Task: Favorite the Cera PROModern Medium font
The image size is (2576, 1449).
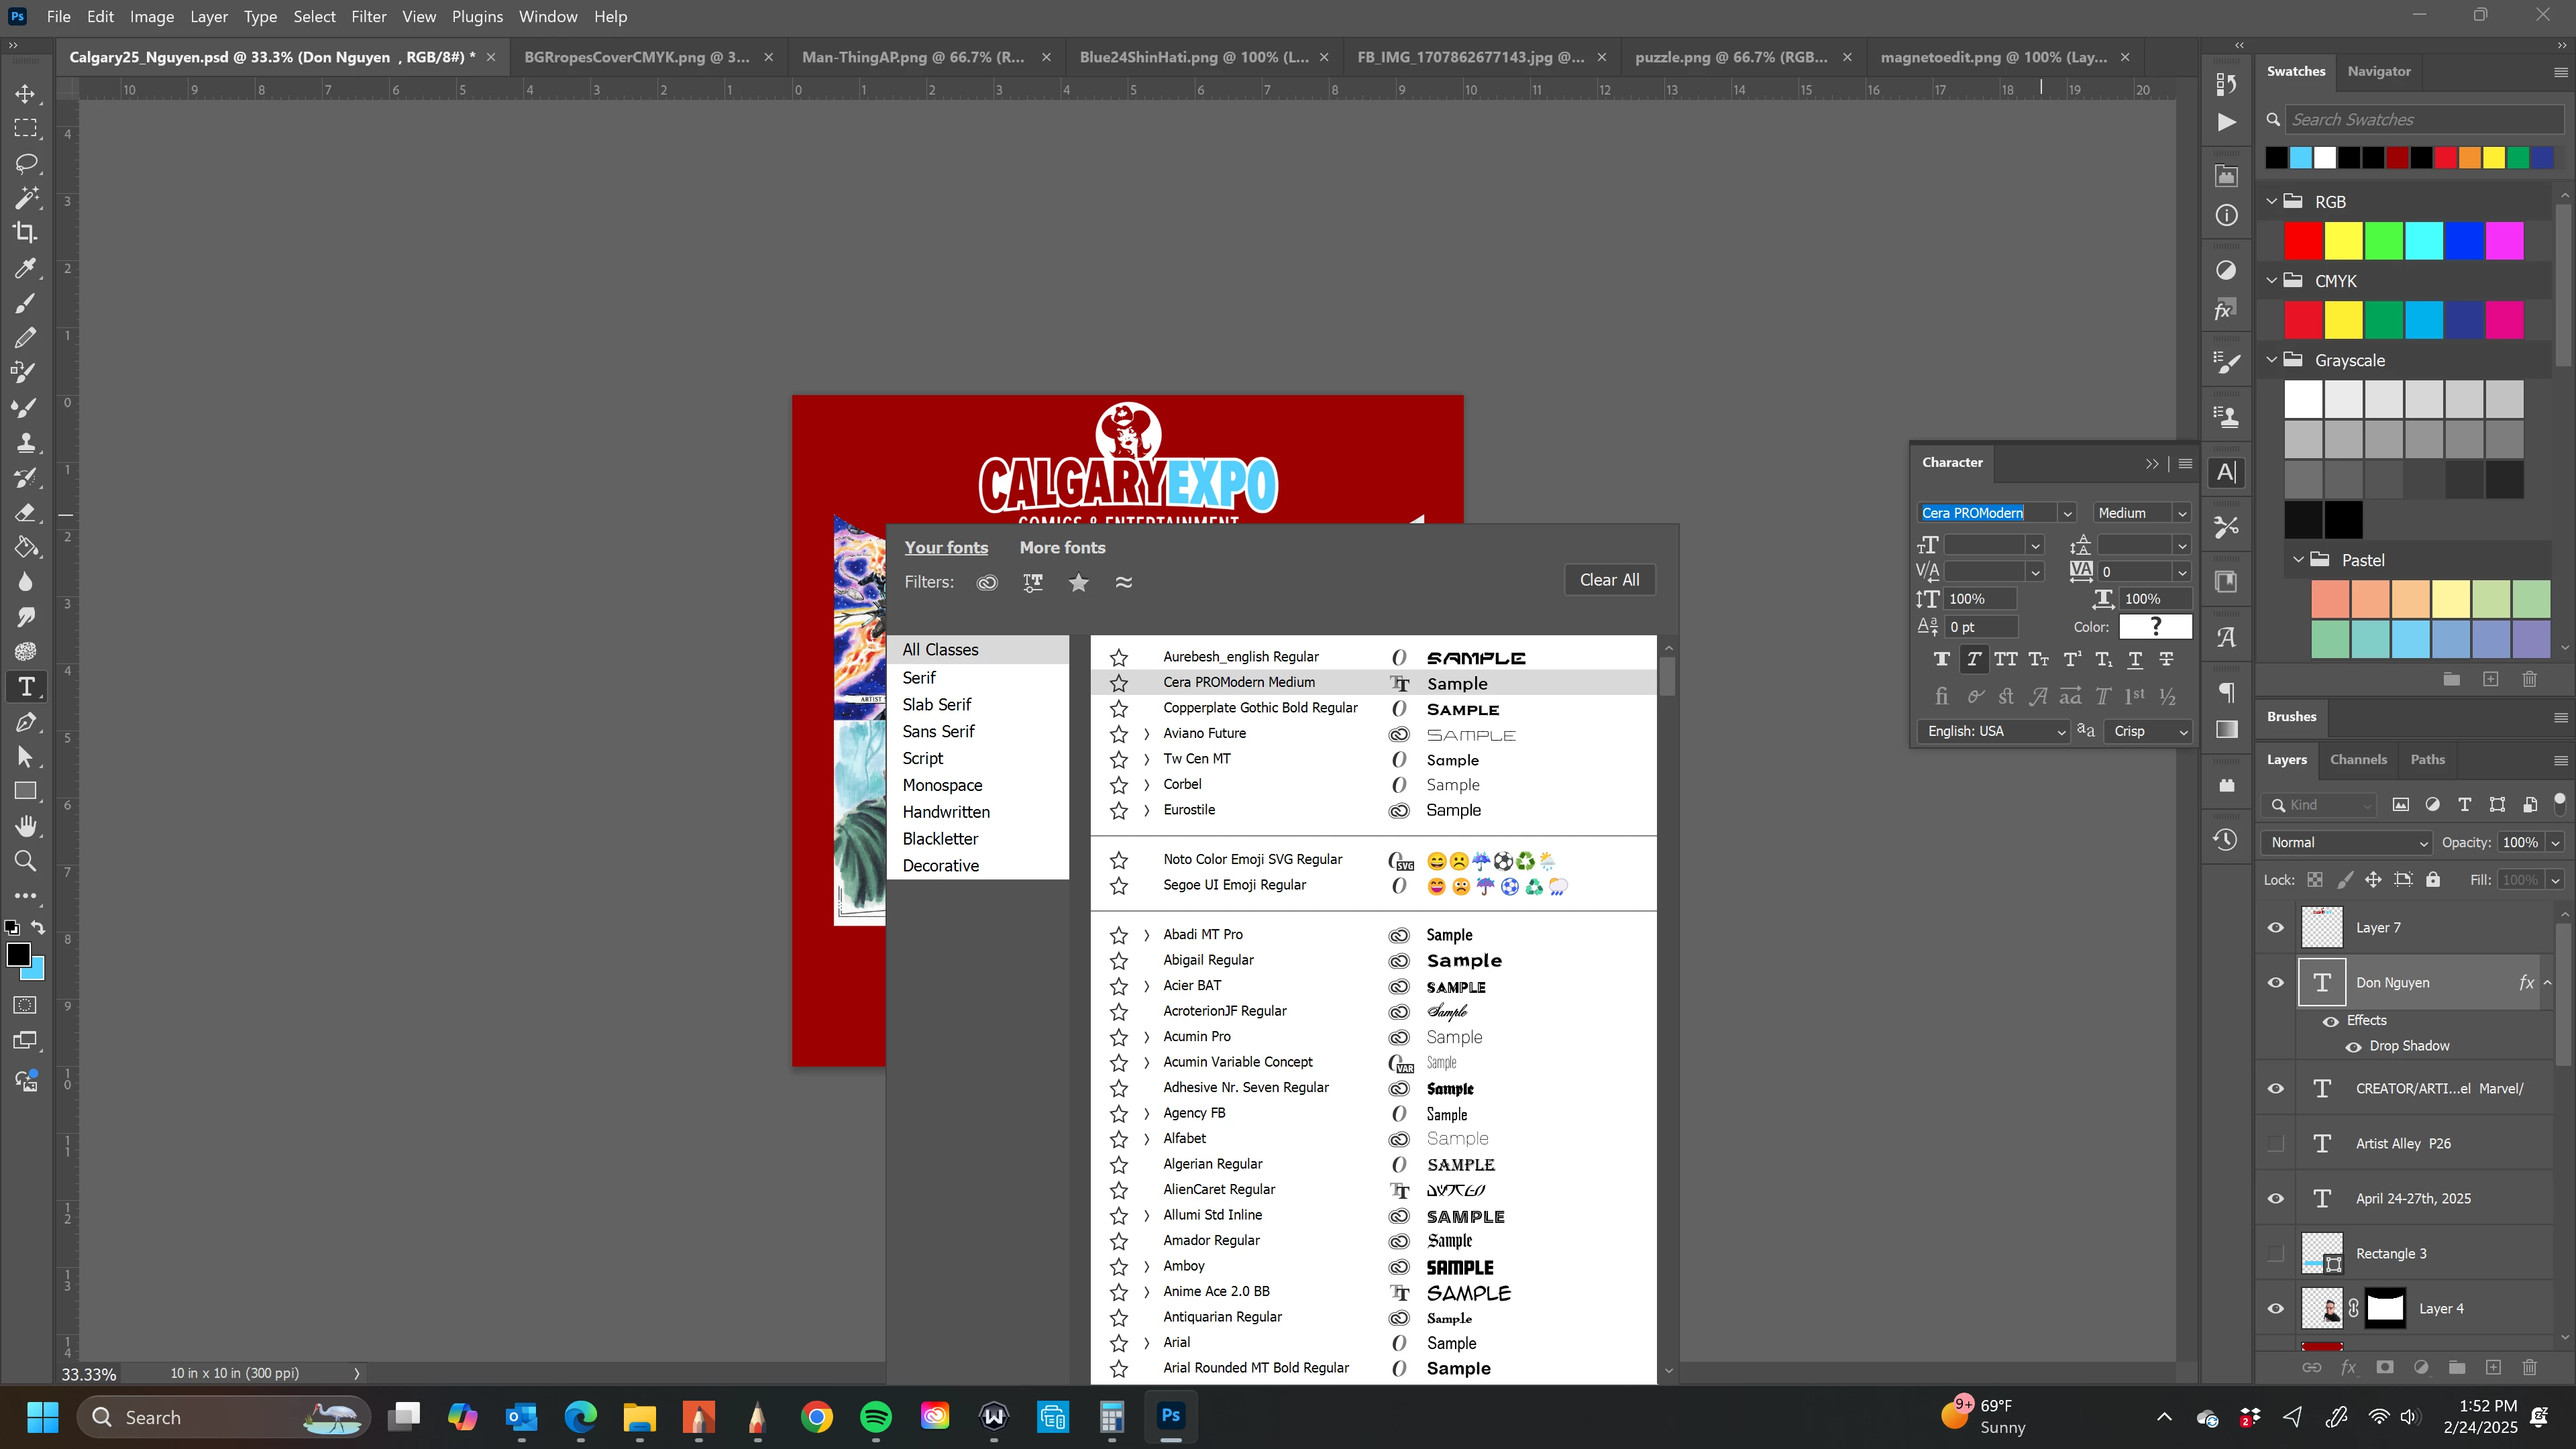Action: (1119, 683)
